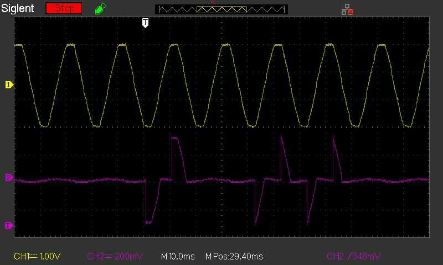The height and width of the screenshot is (265, 443).
Task: Click the Siglent brand logo
Action: coord(18,8)
